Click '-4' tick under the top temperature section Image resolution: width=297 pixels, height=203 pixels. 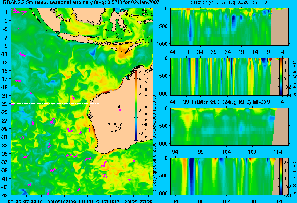coord(282,52)
